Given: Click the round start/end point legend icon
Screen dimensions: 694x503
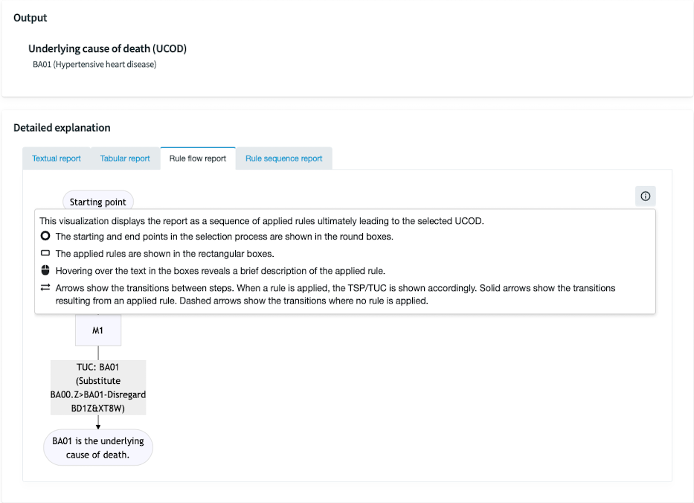Looking at the screenshot, I should point(45,235).
